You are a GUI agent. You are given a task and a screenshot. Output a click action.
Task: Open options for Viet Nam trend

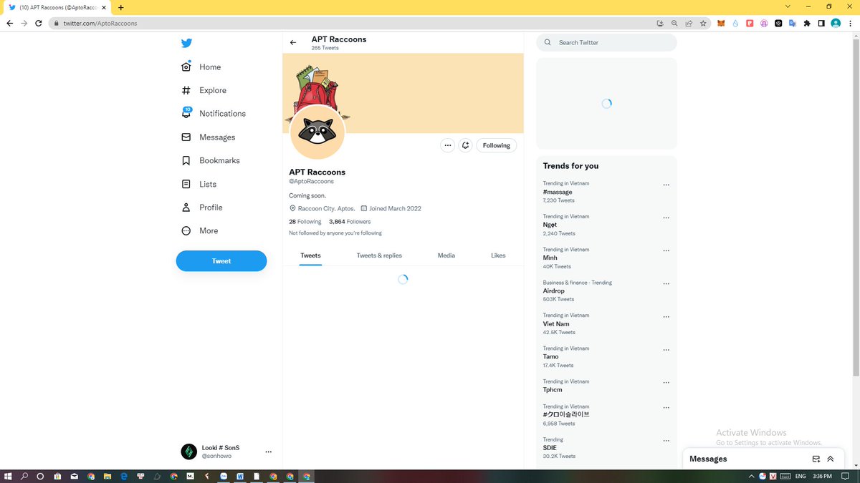[666, 316]
